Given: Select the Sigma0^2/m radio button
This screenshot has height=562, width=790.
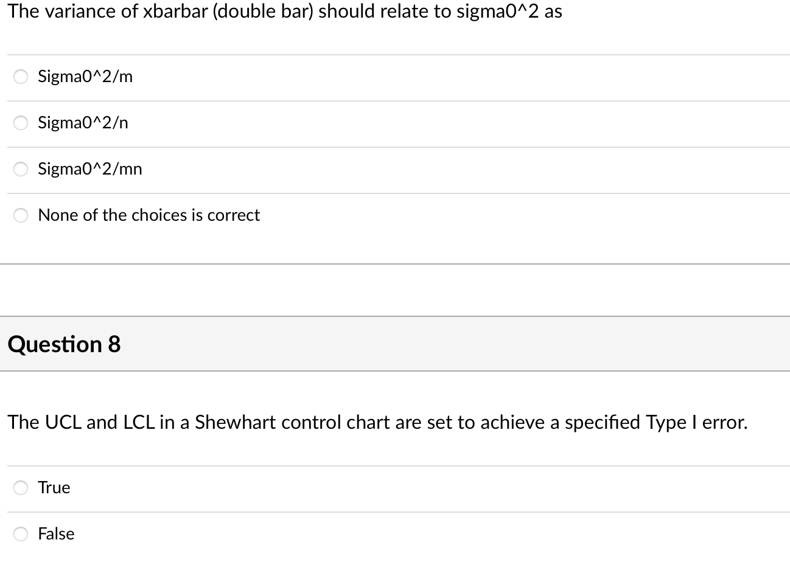Looking at the screenshot, I should (x=20, y=77).
